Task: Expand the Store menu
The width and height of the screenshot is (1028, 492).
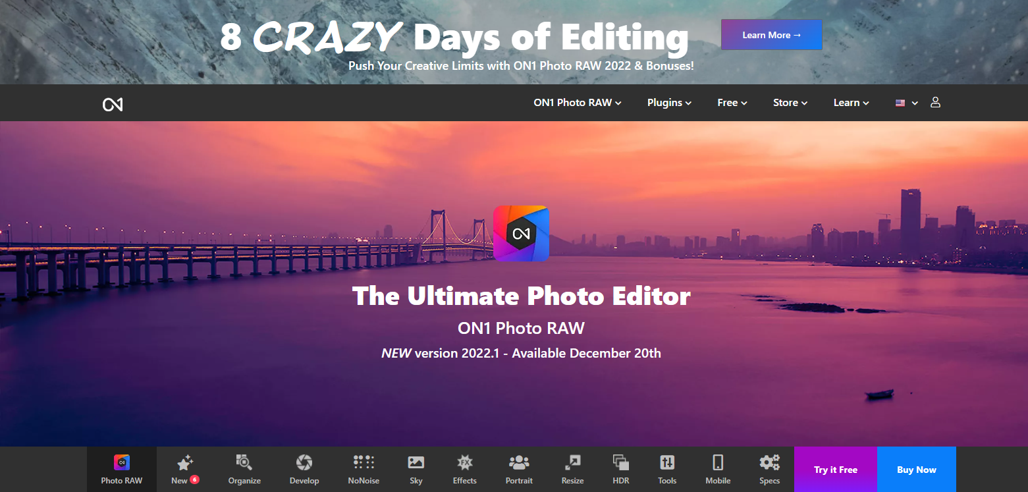Action: [790, 103]
